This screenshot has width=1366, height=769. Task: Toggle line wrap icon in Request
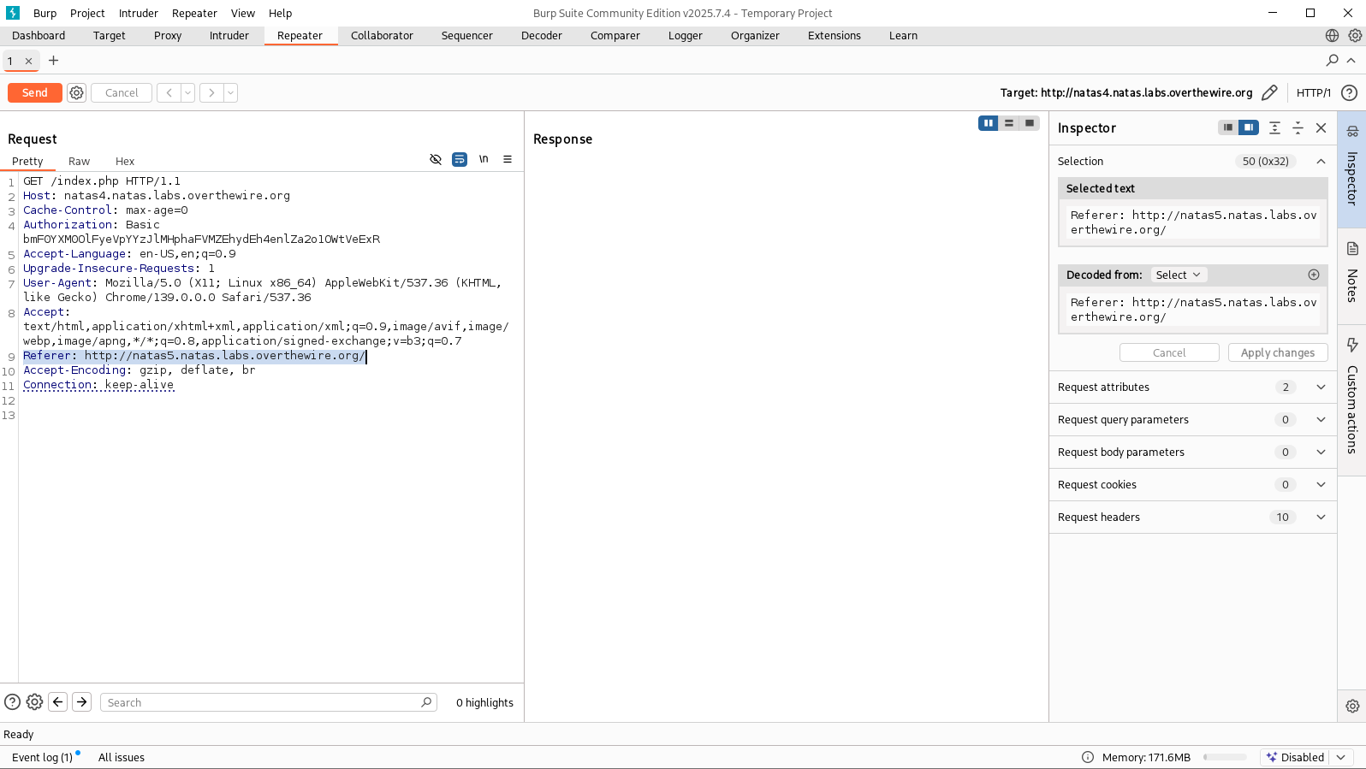(460, 159)
